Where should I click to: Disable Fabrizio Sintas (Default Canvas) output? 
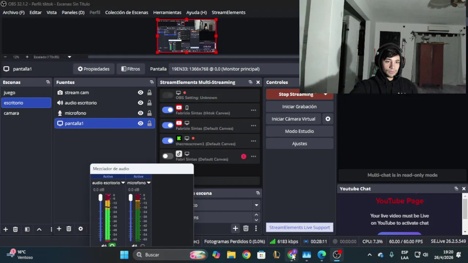click(168, 125)
